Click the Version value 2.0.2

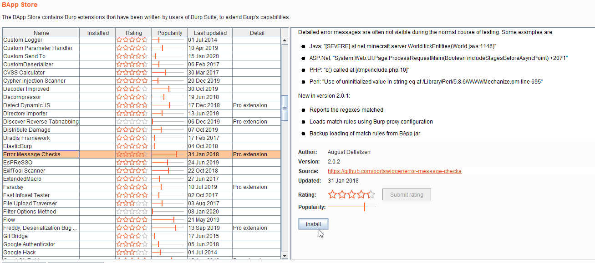(334, 162)
